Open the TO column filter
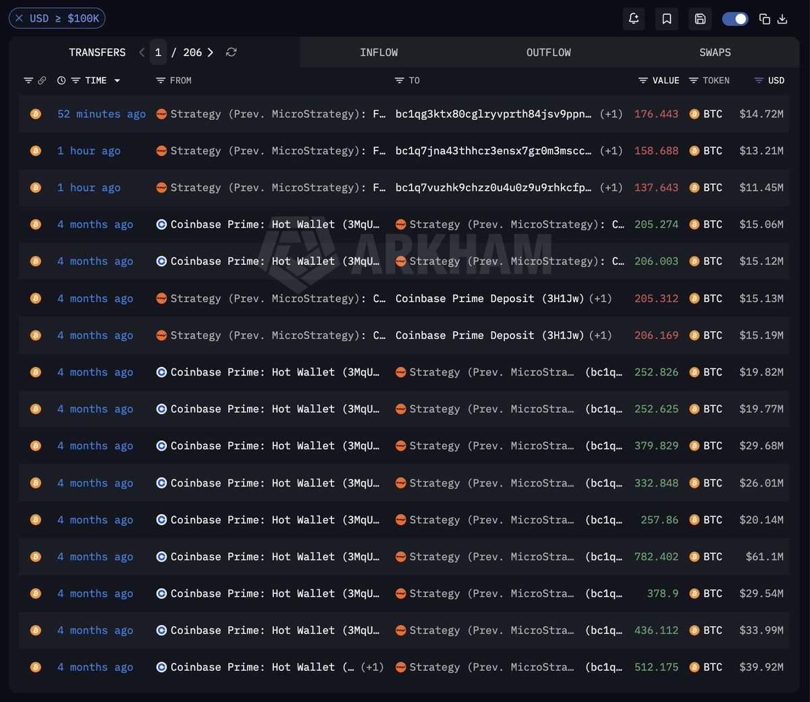Viewport: 810px width, 702px height. (x=400, y=80)
